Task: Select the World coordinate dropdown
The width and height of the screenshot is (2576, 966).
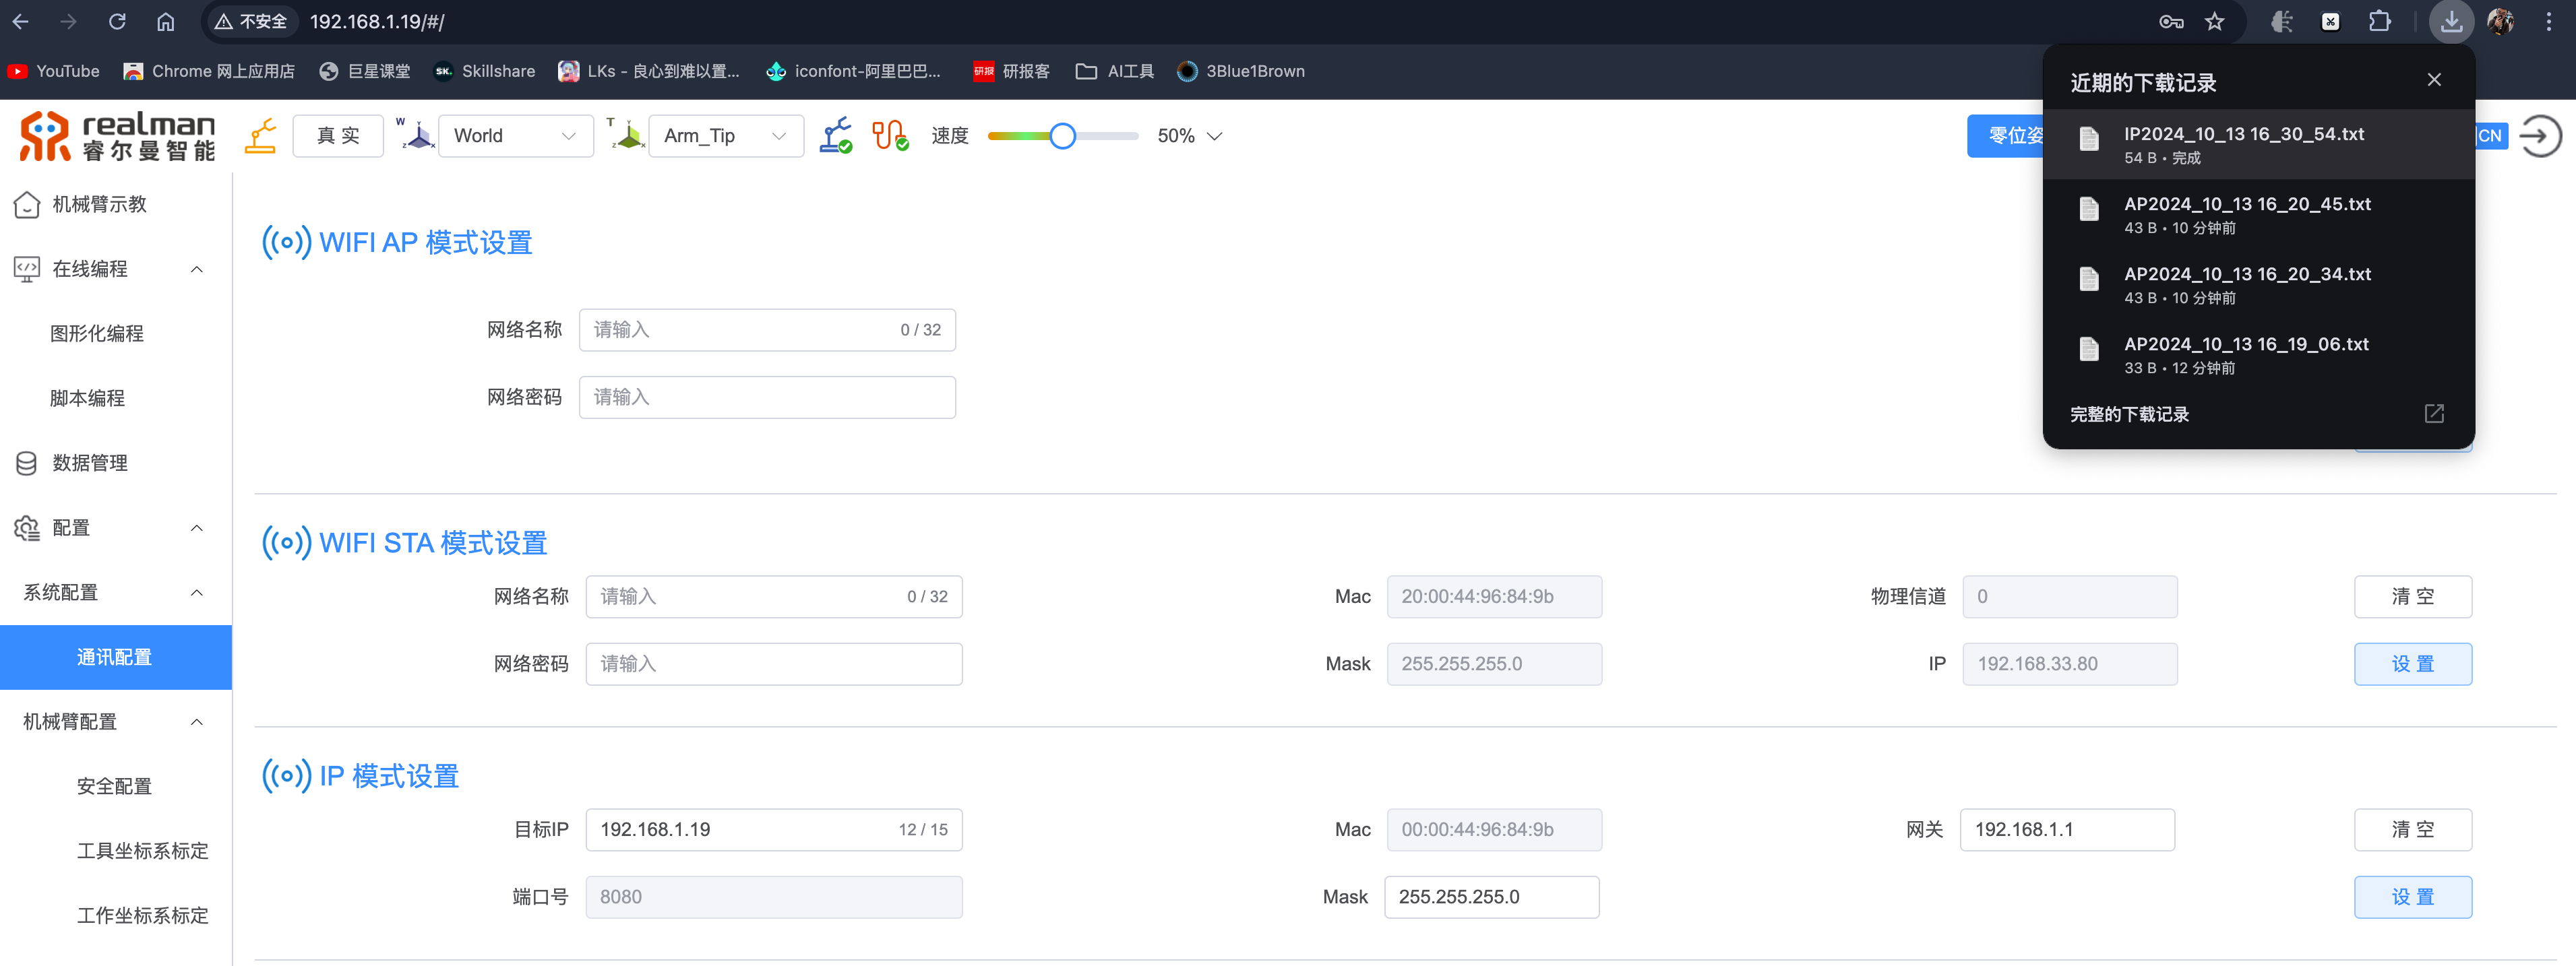Action: (511, 135)
